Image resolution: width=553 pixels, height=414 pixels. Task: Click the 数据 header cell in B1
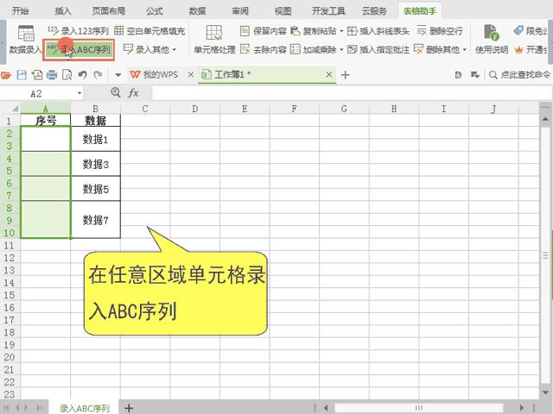click(x=95, y=121)
